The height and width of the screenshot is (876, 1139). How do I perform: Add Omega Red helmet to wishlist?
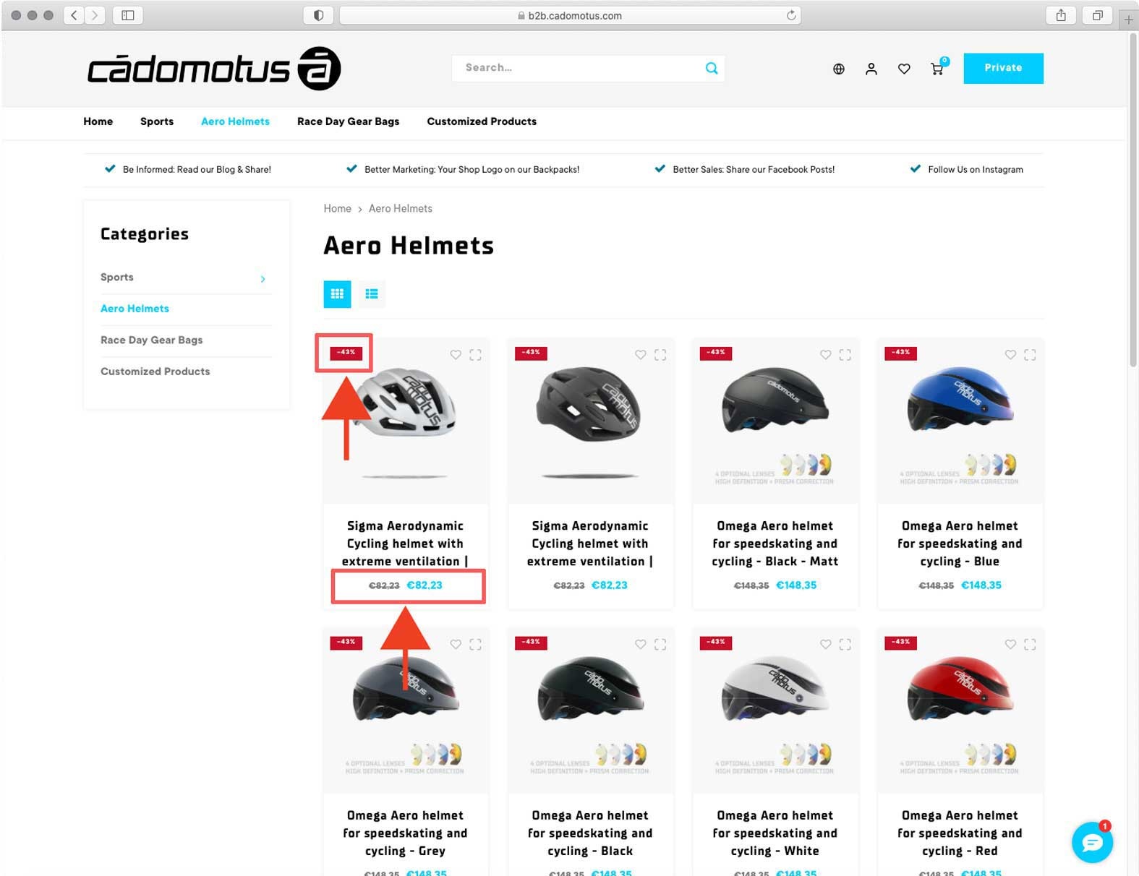[1010, 644]
